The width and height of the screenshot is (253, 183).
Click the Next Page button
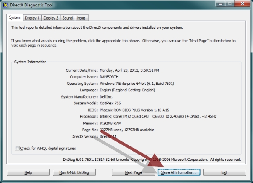coord(133,172)
